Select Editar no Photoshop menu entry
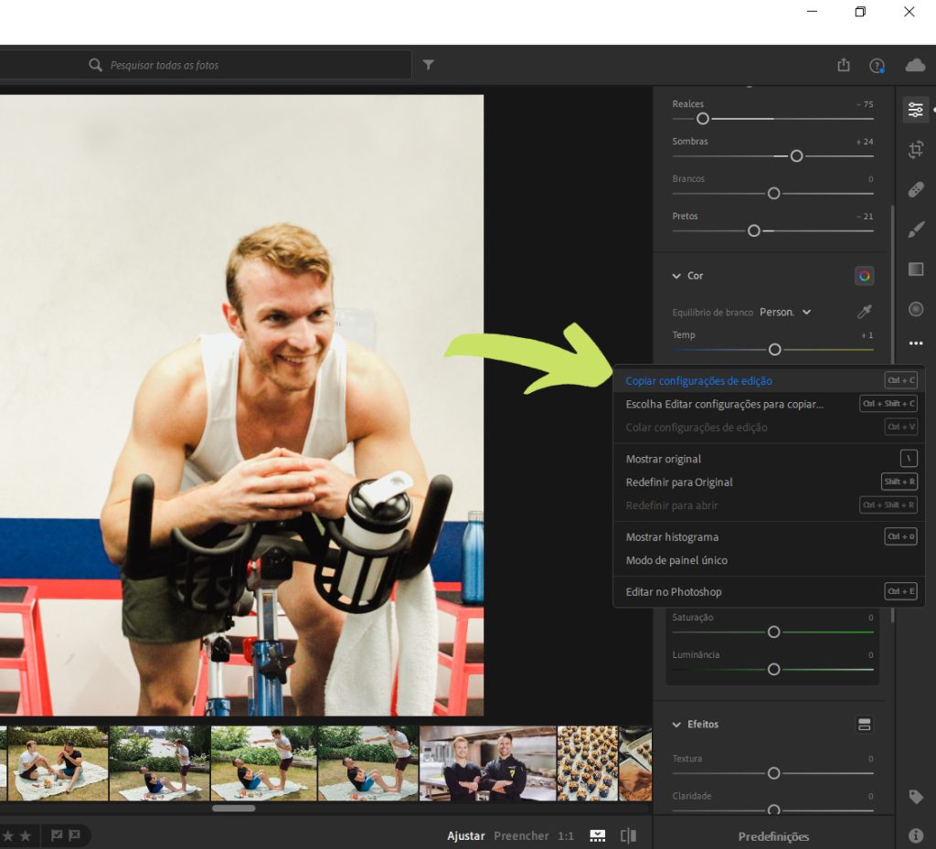The height and width of the screenshot is (849, 936). pos(674,591)
